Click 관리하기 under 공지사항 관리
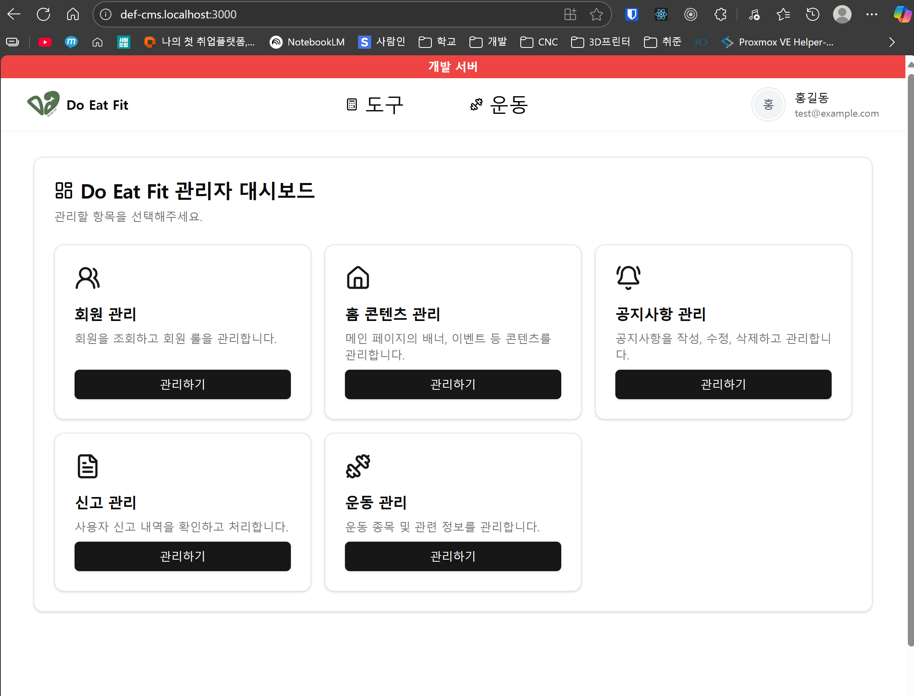 (723, 384)
